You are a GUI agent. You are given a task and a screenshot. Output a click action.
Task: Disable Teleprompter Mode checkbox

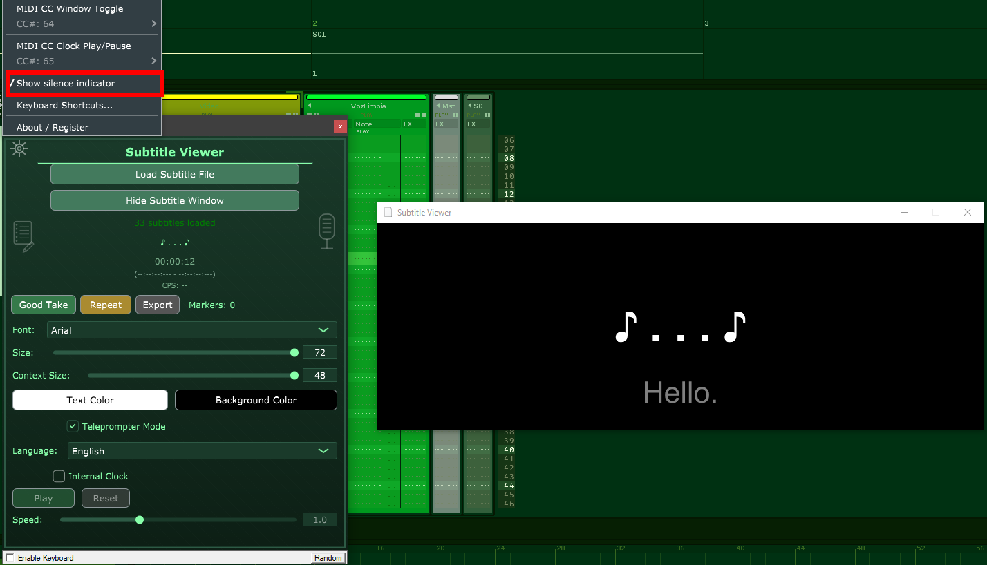click(73, 426)
